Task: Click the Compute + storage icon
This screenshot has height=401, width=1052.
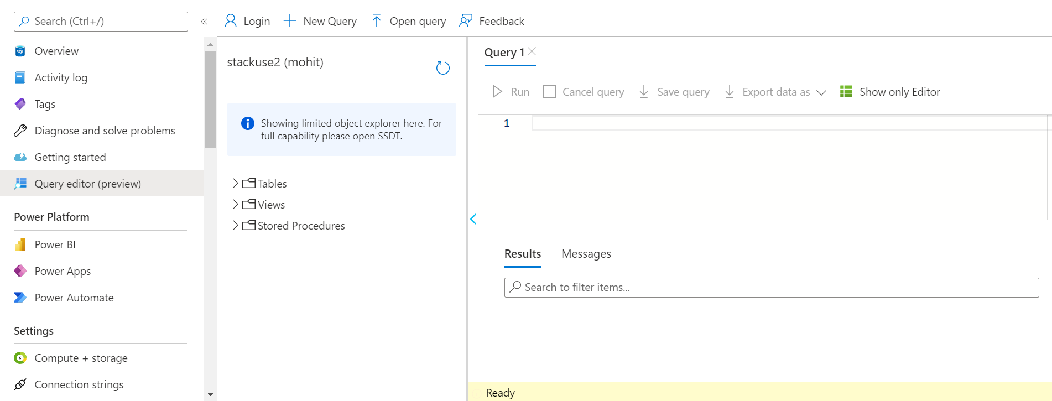Action: (20, 358)
